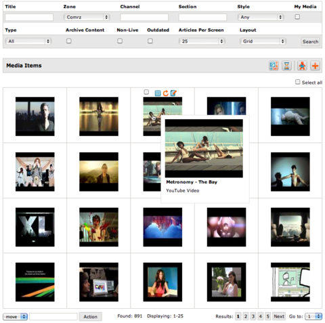Open the image batch import tool icon

[274, 66]
